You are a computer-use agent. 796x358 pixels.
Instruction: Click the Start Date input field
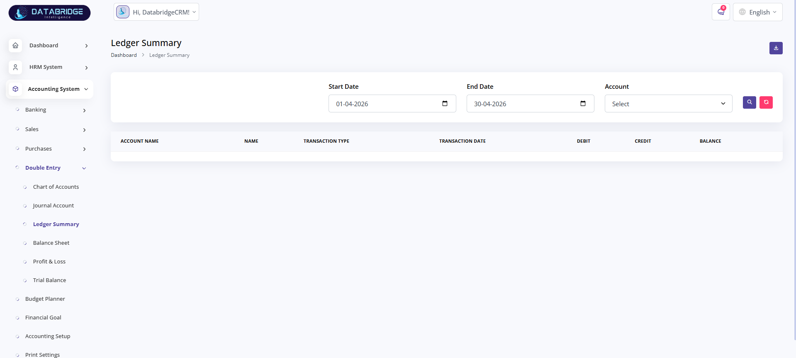click(392, 104)
